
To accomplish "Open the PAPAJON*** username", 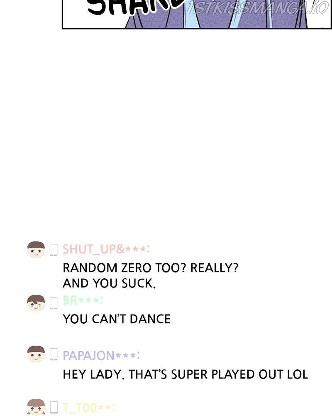I will [101, 355].
